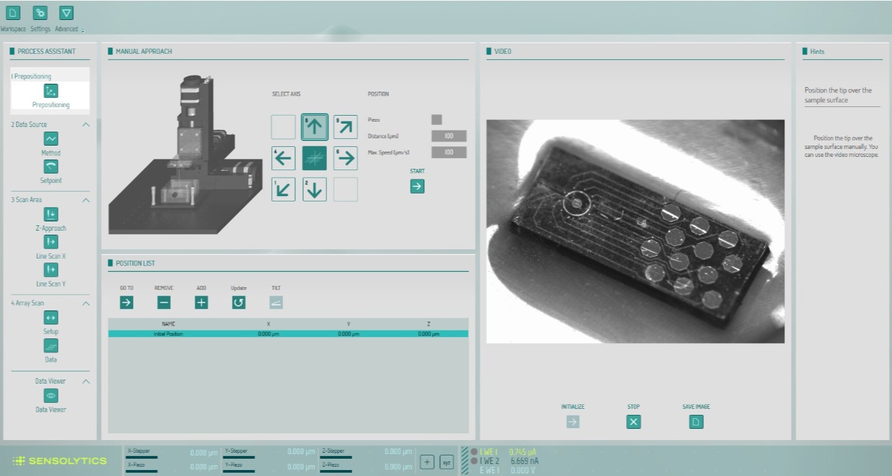Click the X column header
The width and height of the screenshot is (892, 476).
point(268,324)
